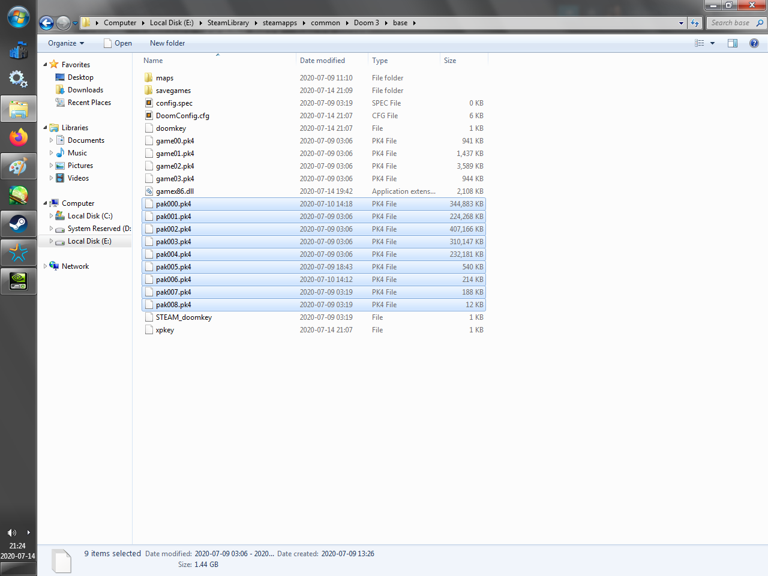Go to SteamLibrary in the breadcrumb
This screenshot has height=576, width=768.
coord(228,23)
